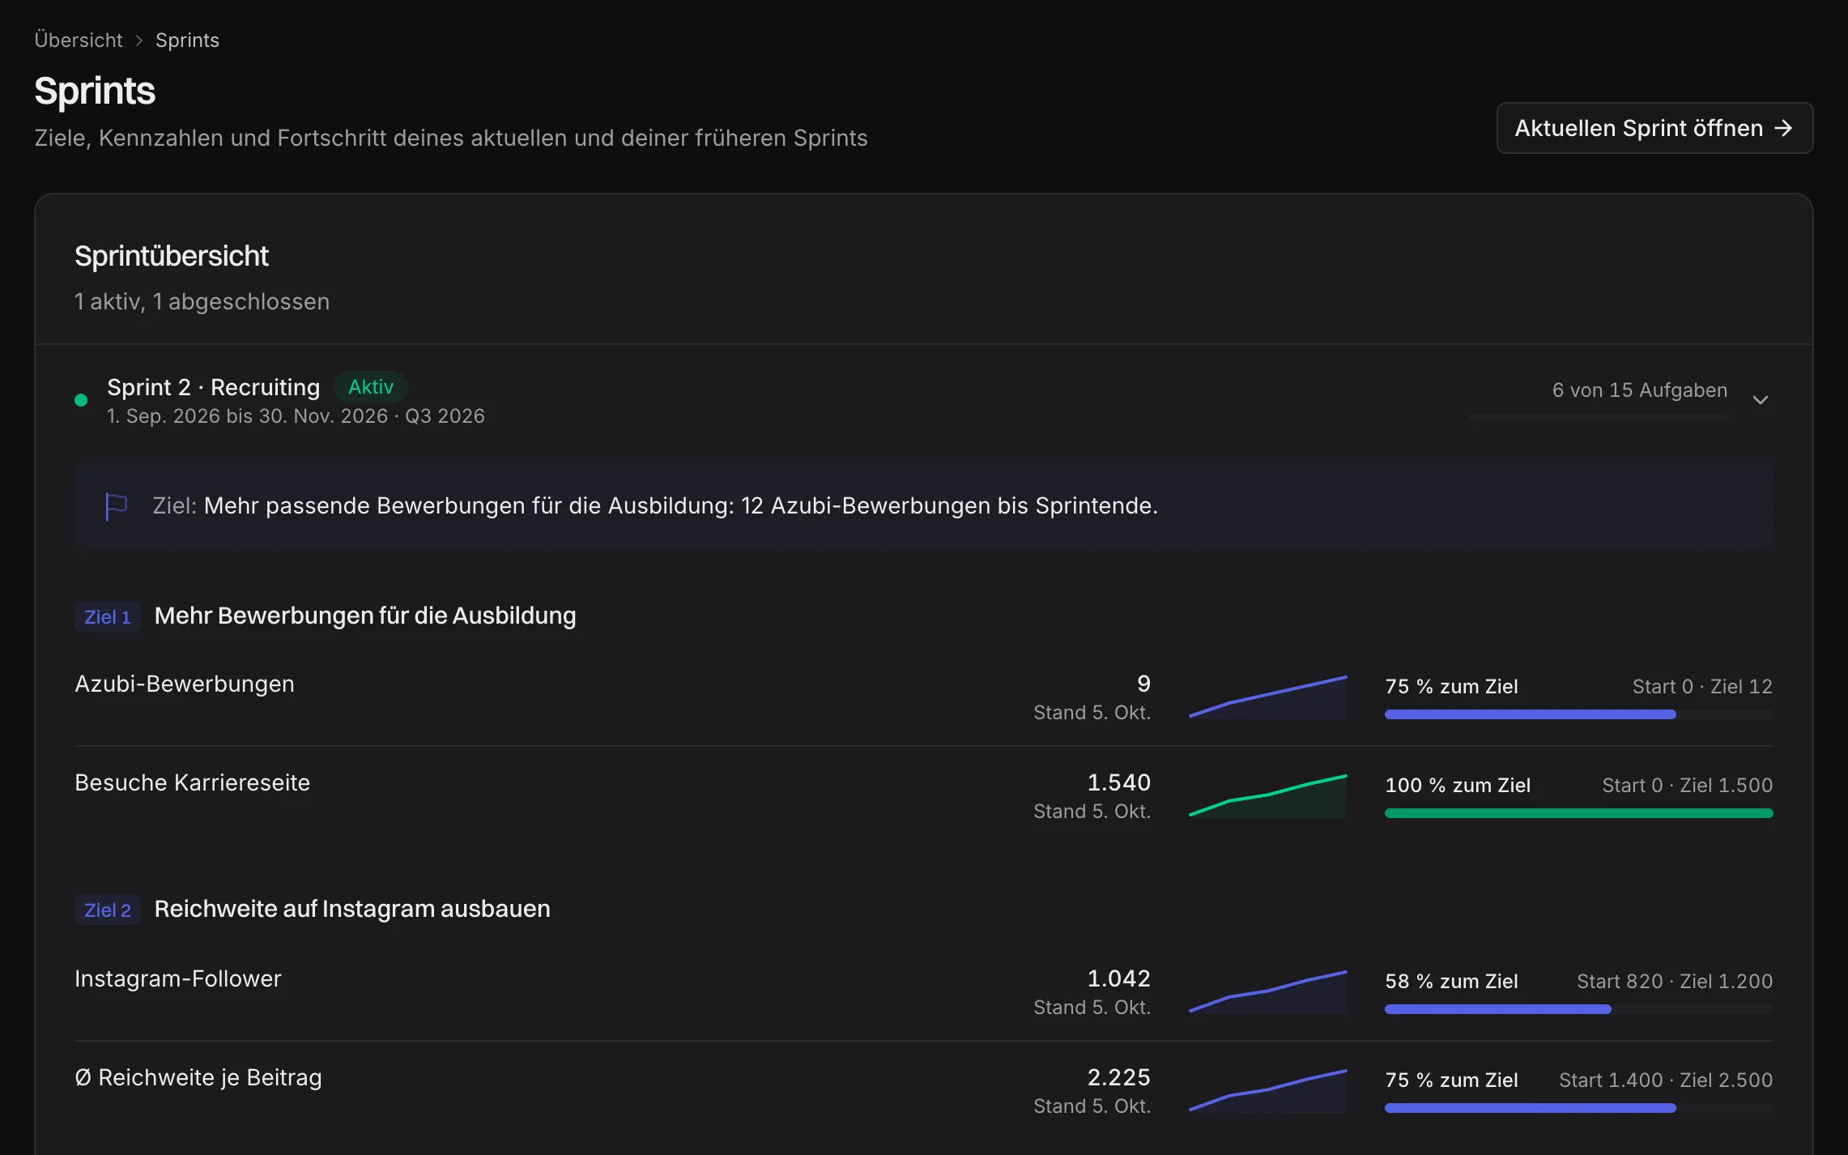Click the Start 0 · Ziel 12 text
Image resolution: width=1848 pixels, height=1155 pixels.
1702,686
